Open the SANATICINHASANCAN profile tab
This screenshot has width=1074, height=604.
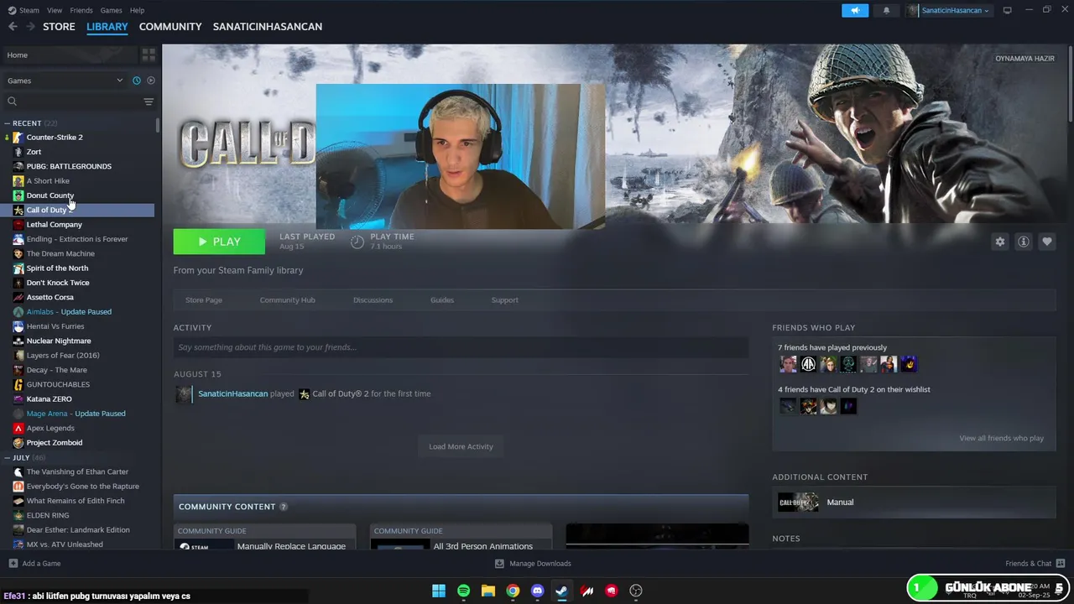[x=268, y=27]
